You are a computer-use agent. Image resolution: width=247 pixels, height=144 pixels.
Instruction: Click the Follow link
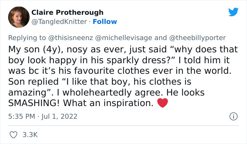coord(105,22)
